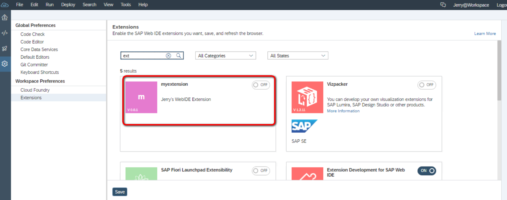The width and height of the screenshot is (507, 200).
Task: Click the Logout link
Action: pos(502,5)
